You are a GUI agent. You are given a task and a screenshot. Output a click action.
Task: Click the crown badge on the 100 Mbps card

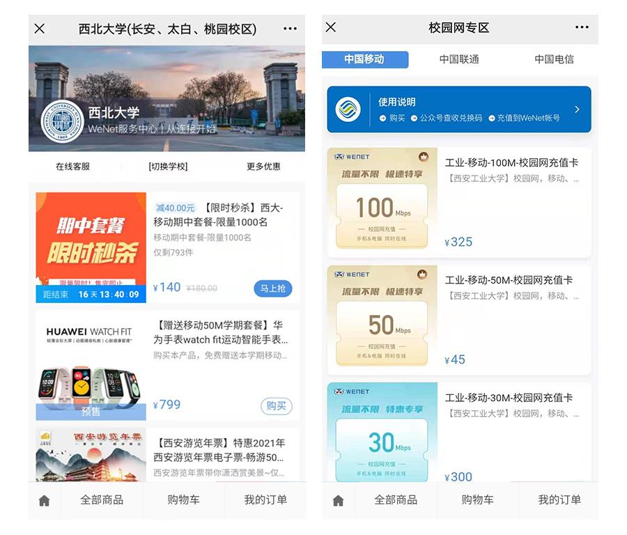tap(424, 157)
